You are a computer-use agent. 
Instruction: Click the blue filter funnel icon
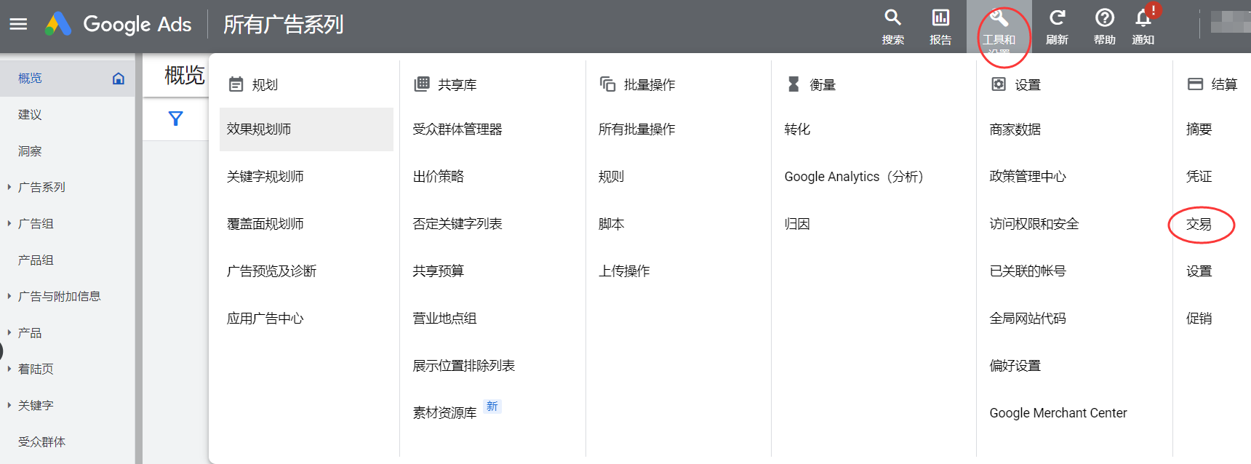175,119
